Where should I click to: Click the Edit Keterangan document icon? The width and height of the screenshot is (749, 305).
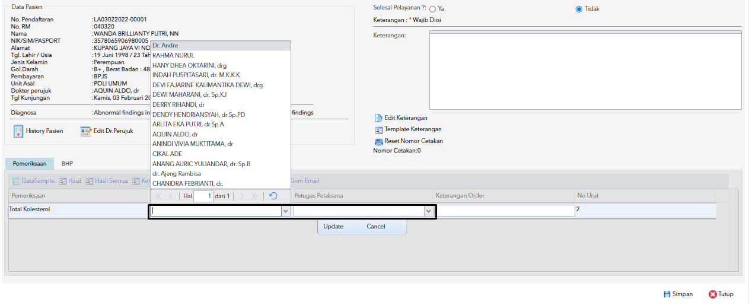[x=378, y=118]
